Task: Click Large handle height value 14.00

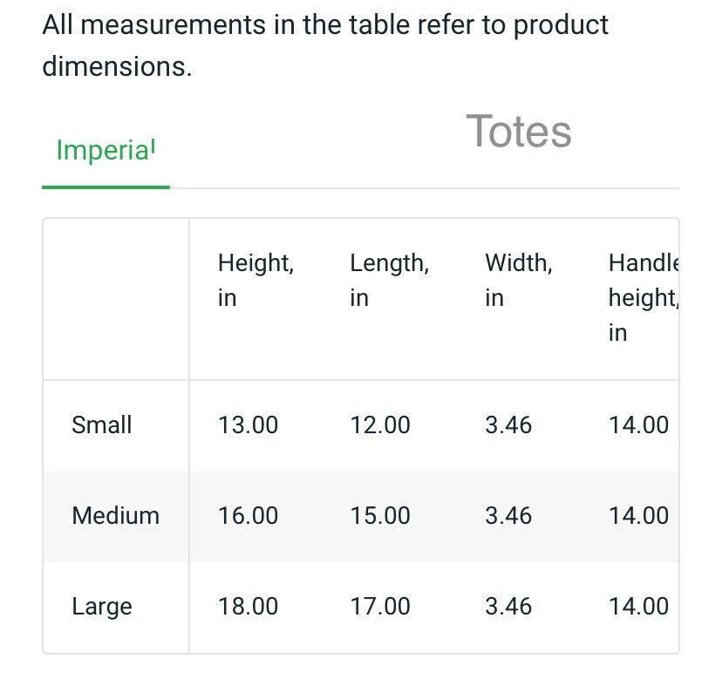Action: coord(638,606)
